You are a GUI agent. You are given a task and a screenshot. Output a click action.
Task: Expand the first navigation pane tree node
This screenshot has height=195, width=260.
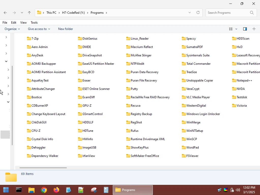click(x=6, y=37)
